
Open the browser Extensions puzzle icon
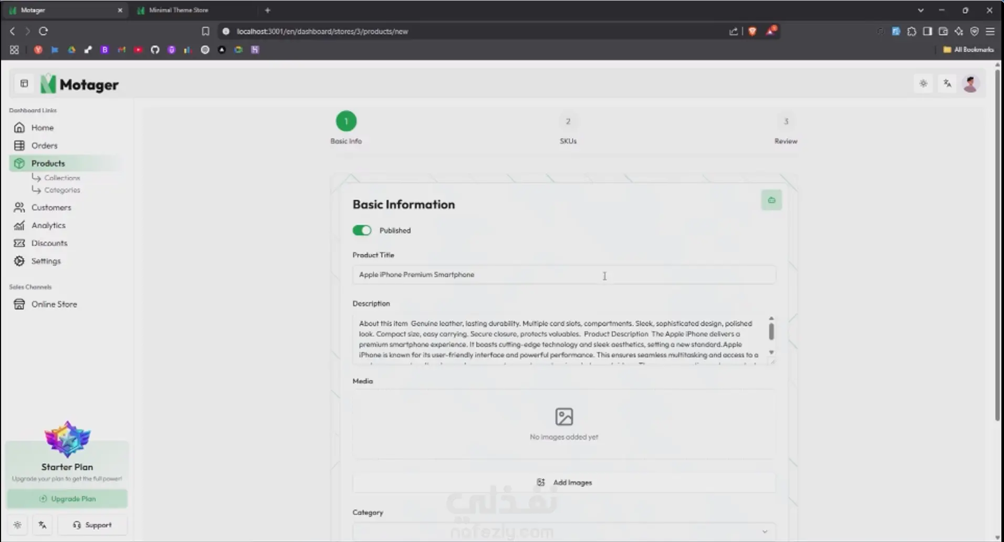point(912,32)
